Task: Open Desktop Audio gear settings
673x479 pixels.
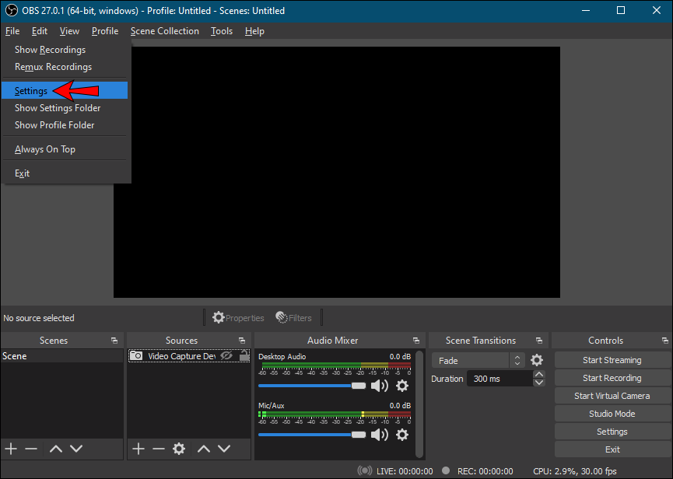Action: coord(401,386)
